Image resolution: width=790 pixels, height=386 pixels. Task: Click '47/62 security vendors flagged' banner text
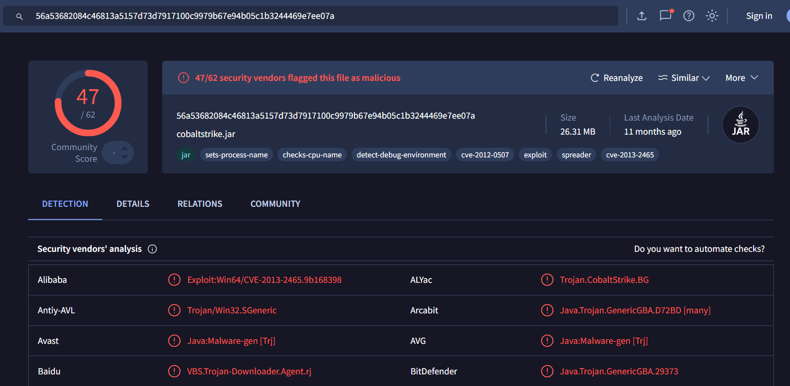[298, 78]
